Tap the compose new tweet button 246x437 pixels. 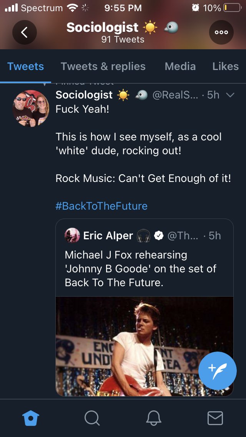(x=218, y=371)
